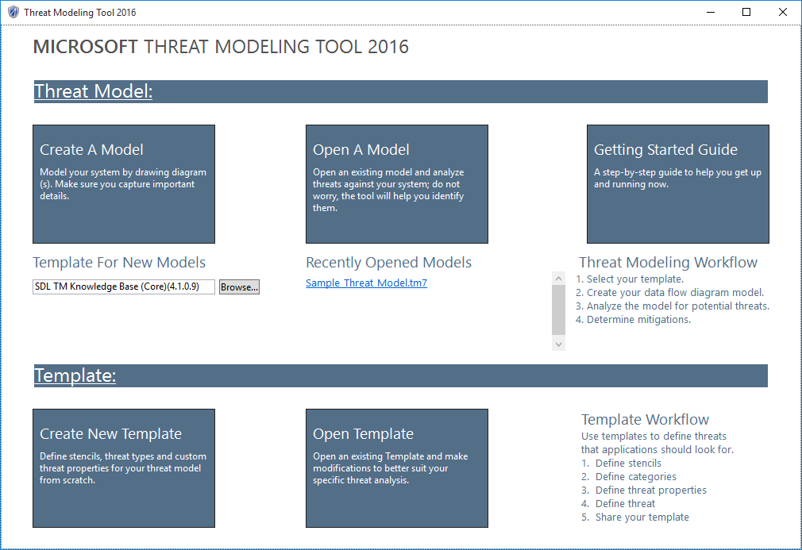
Task: Click the Threat Model: section header
Action: click(x=94, y=92)
